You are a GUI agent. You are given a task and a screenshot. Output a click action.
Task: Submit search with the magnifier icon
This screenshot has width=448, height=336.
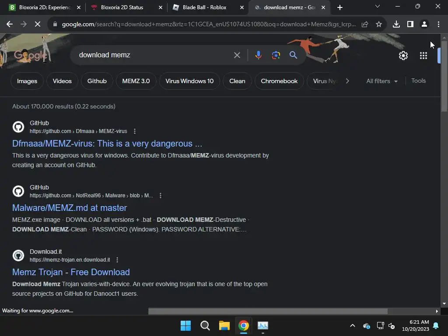(293, 55)
